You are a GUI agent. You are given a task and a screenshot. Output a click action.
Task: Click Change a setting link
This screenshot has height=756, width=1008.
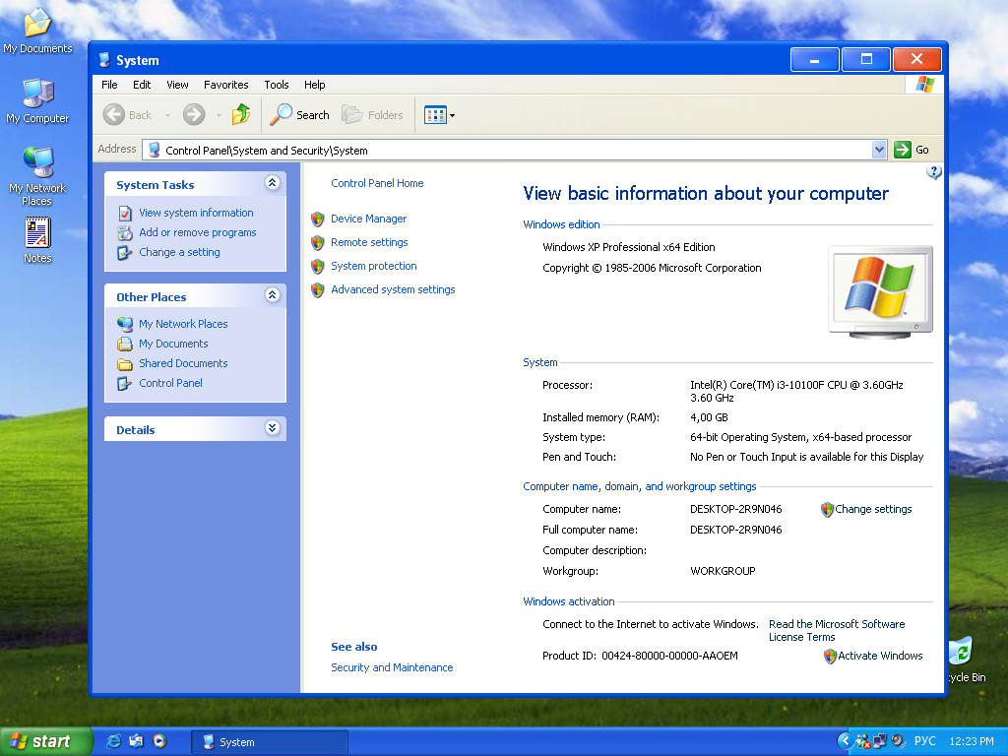[179, 252]
